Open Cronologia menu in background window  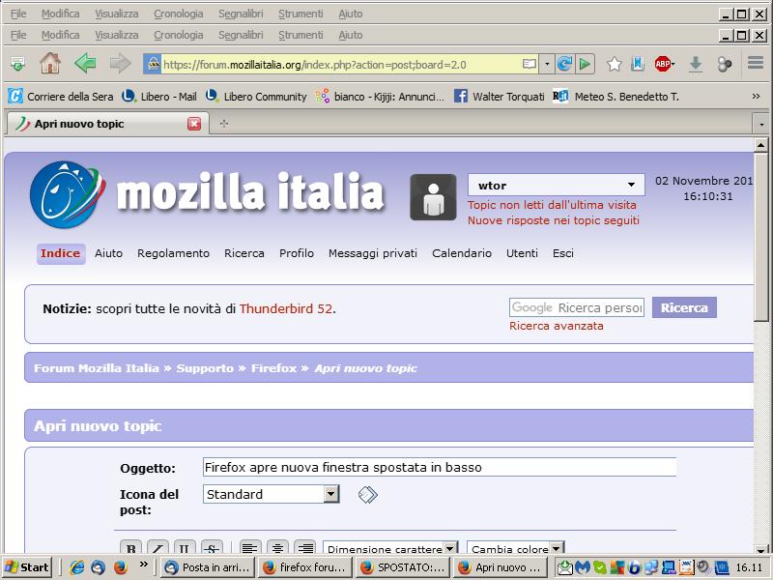[x=179, y=14]
